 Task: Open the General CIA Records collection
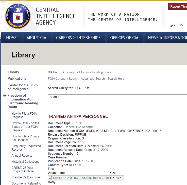79,127
